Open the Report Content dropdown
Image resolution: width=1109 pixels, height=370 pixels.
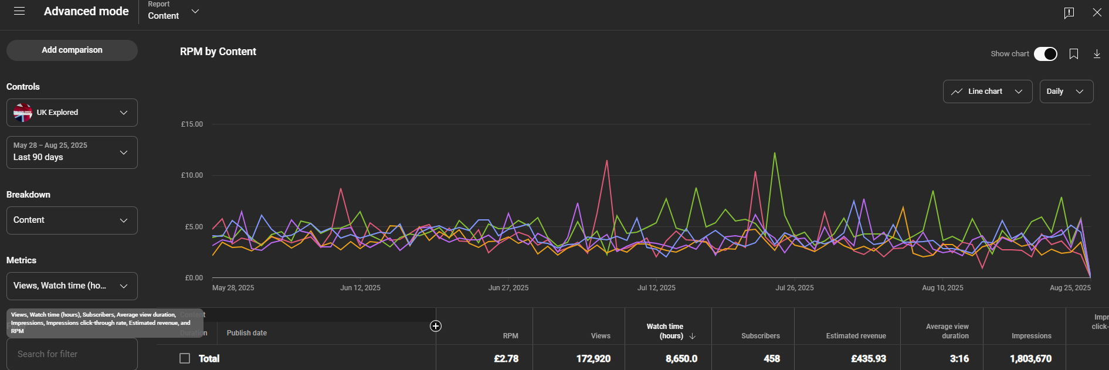(x=174, y=11)
